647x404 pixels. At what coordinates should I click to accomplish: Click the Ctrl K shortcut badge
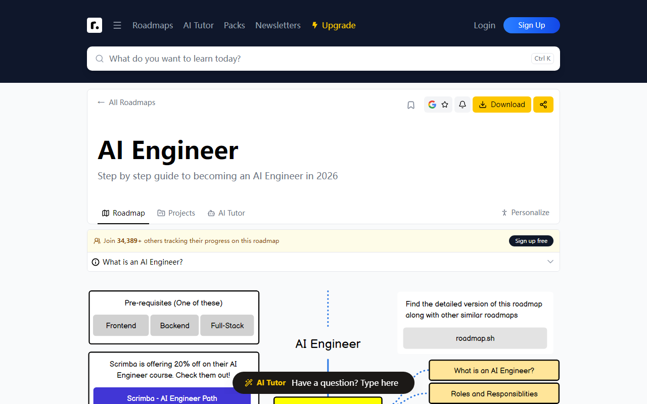tap(542, 59)
